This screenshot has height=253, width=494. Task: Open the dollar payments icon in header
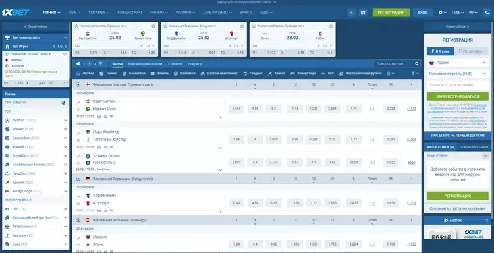click(352, 13)
